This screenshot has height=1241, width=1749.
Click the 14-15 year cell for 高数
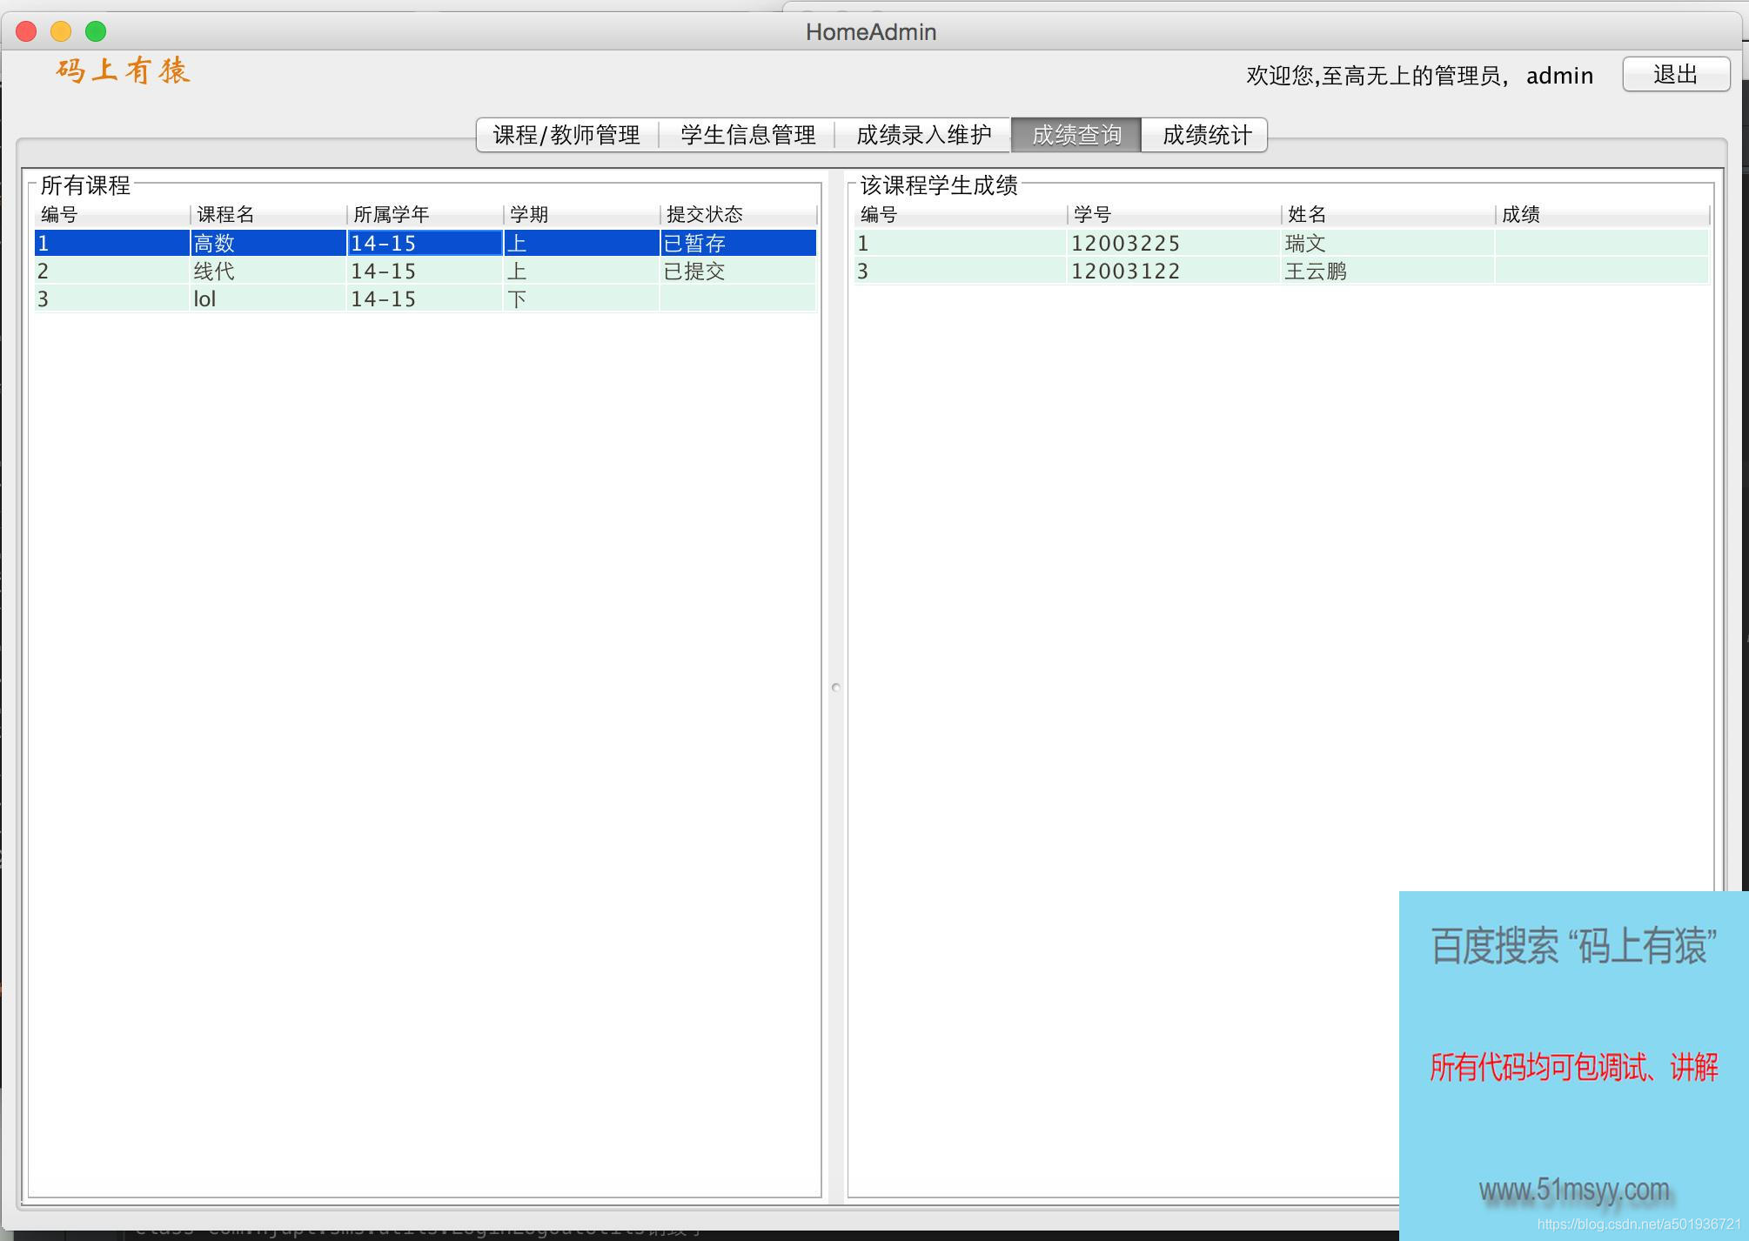coord(426,243)
